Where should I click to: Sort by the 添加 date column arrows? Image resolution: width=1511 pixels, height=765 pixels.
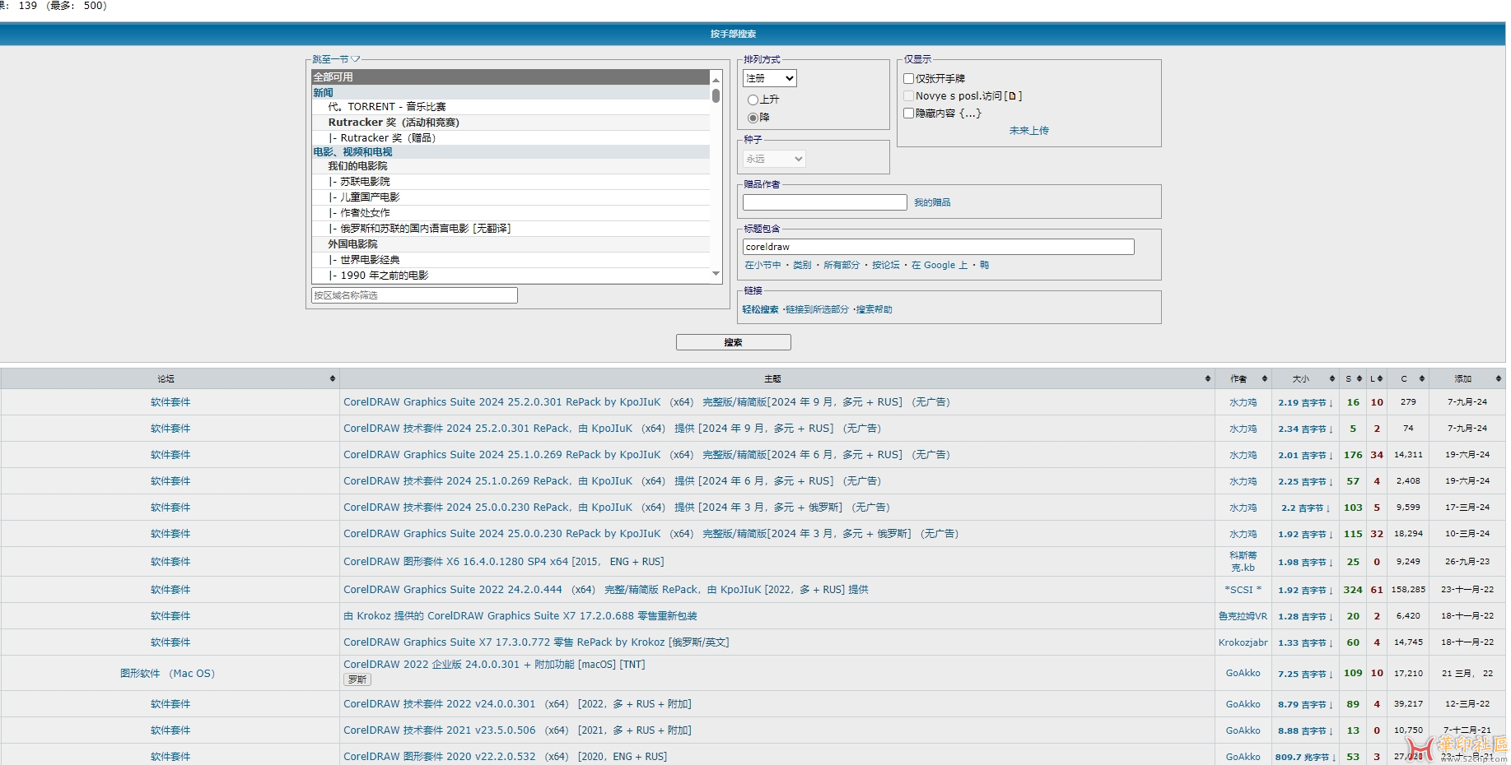point(1498,379)
